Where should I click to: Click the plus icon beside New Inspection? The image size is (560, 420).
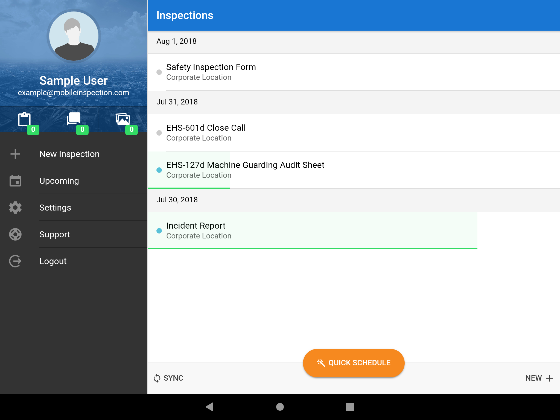pyautogui.click(x=15, y=154)
